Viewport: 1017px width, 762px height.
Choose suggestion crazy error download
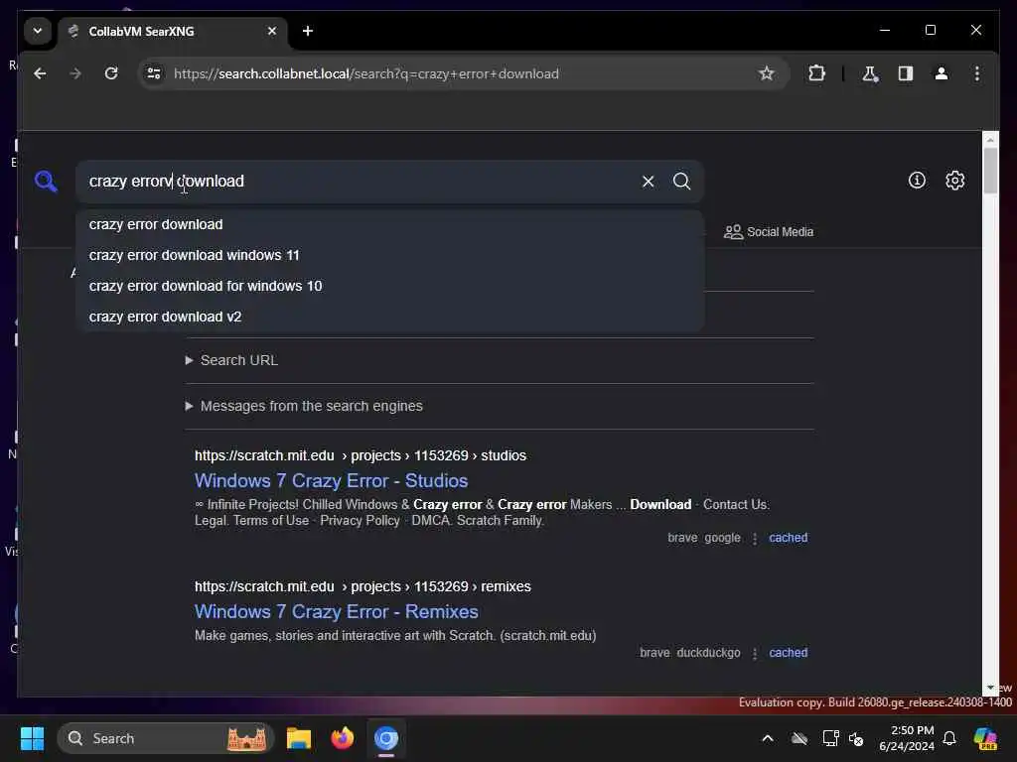[389, 224]
